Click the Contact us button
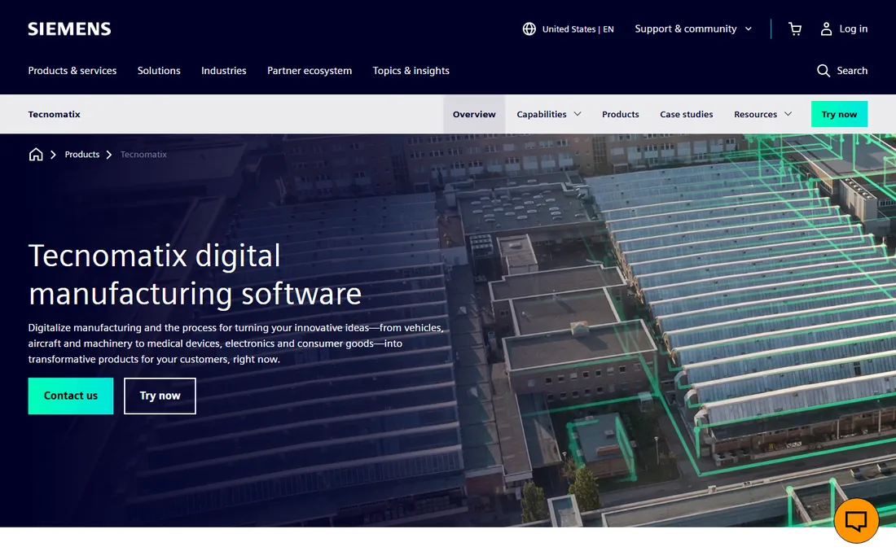The height and width of the screenshot is (560, 896). 71,396
